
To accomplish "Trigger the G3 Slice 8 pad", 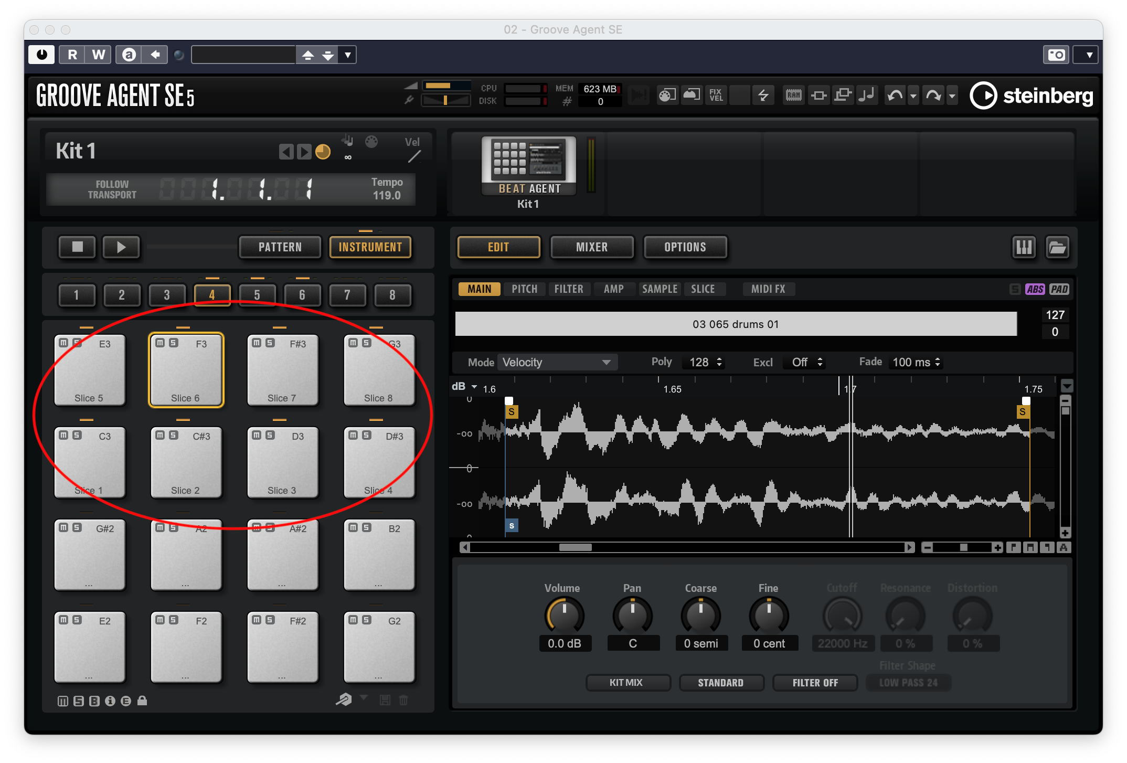I will tap(379, 370).
